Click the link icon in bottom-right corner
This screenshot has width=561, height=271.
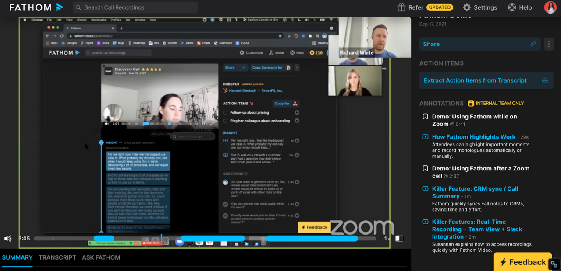coord(554,264)
